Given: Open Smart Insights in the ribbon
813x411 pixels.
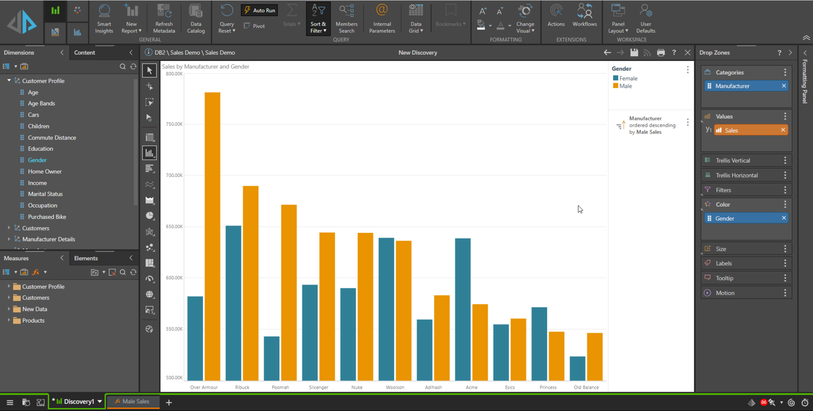Looking at the screenshot, I should pos(104,19).
